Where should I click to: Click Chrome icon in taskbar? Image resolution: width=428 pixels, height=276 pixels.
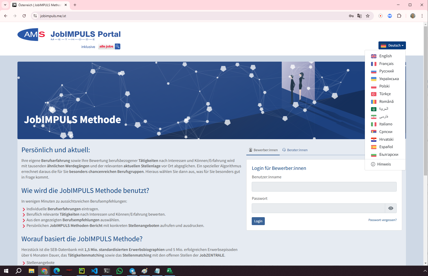pos(44,271)
